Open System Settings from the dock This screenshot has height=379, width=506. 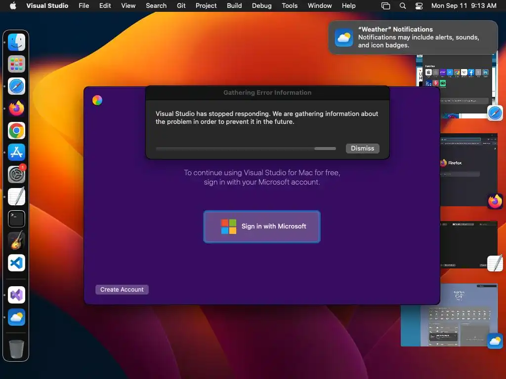tap(16, 174)
